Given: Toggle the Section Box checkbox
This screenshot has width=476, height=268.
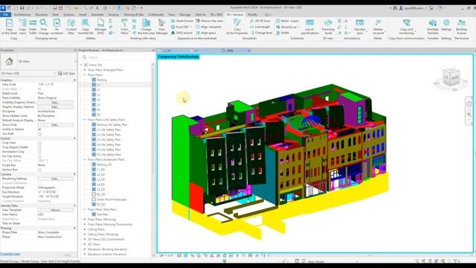Looking at the screenshot, I should pos(39,170).
